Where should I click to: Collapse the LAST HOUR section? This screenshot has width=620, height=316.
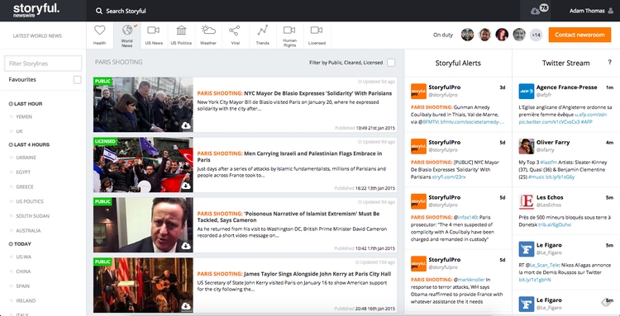tap(26, 104)
